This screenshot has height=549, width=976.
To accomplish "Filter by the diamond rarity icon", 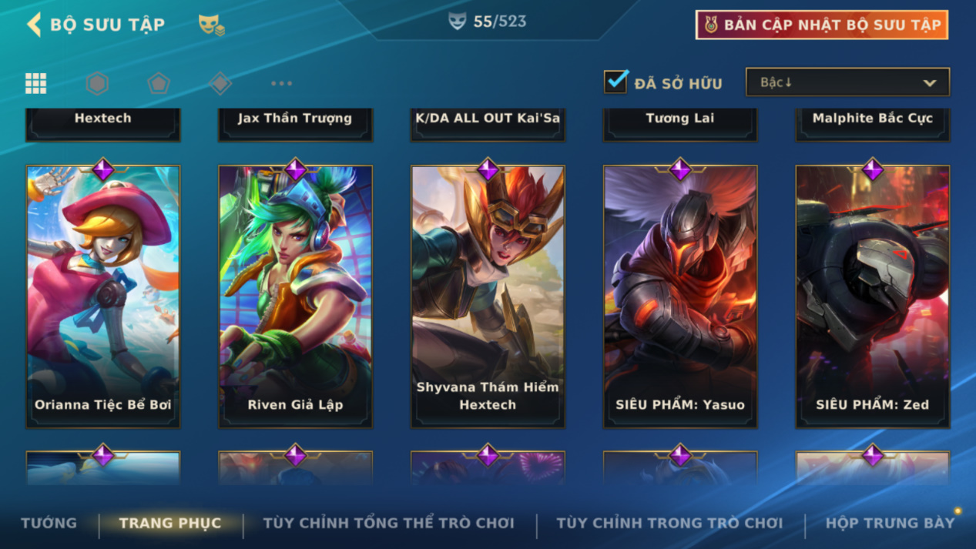I will [220, 83].
